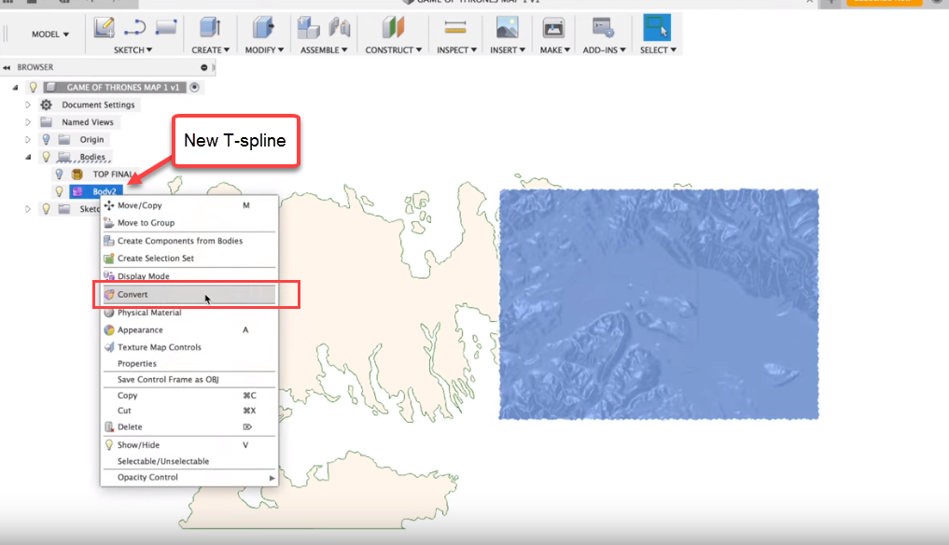Click the Create Sketch tool icon
This screenshot has width=949, height=545.
point(105,28)
